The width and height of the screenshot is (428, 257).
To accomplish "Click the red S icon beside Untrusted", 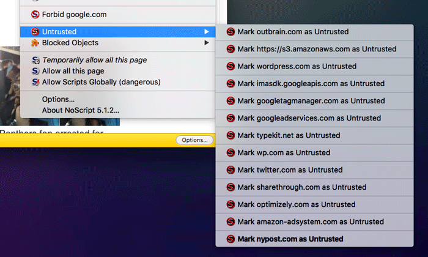I will tap(35, 32).
